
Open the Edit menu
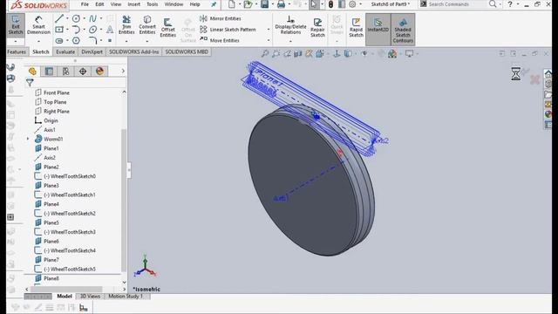point(99,4)
